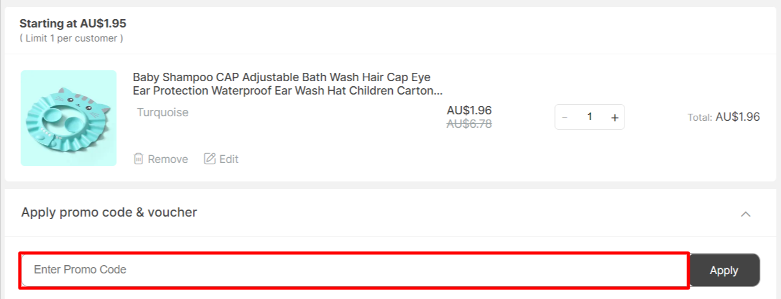781x299 pixels.
Task: Click the current price AU$1.96
Action: point(469,111)
